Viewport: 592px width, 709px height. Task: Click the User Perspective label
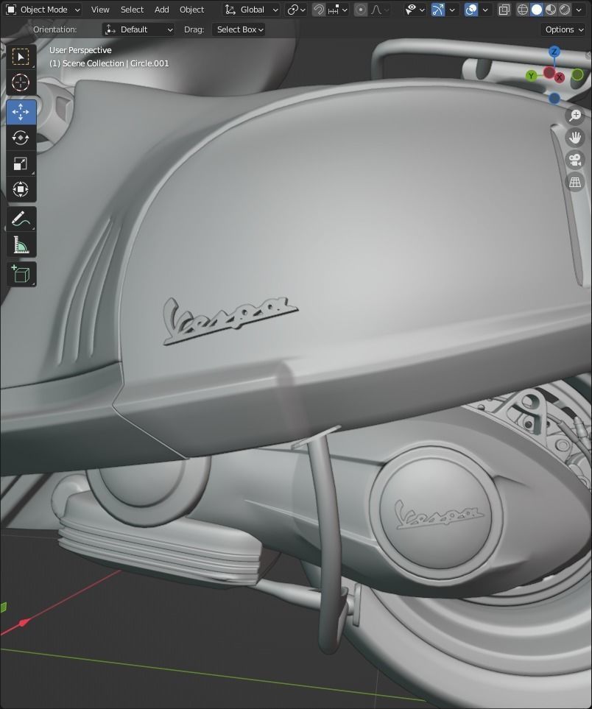pos(80,50)
